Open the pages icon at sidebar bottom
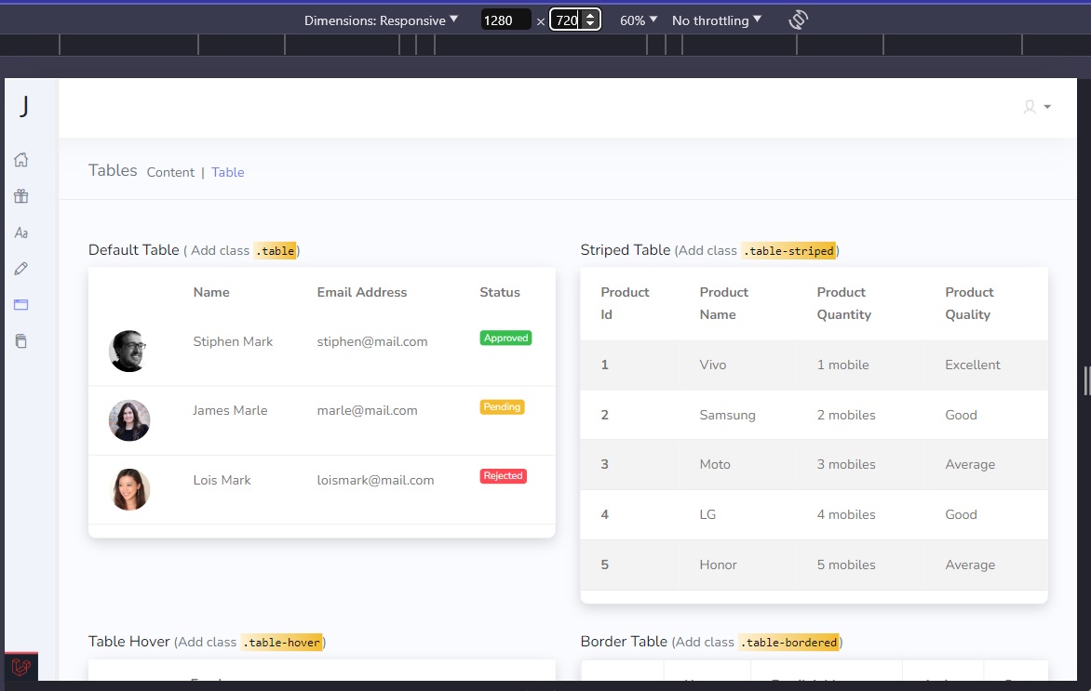The height and width of the screenshot is (691, 1091). [20, 340]
